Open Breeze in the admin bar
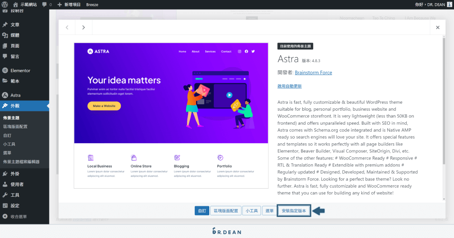This screenshot has height=238, width=454. tap(92, 5)
